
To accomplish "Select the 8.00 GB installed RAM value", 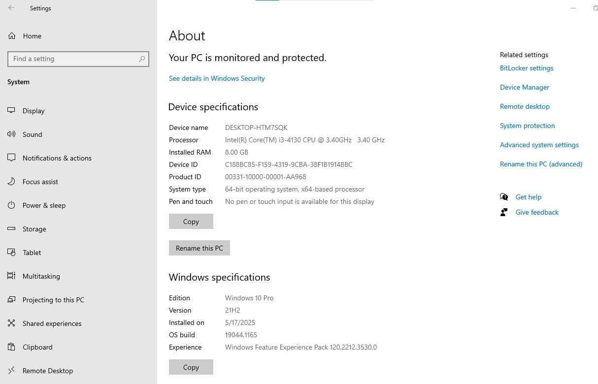I will [x=236, y=152].
